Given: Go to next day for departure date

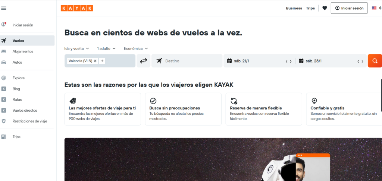Looking at the screenshot, I should (291, 61).
